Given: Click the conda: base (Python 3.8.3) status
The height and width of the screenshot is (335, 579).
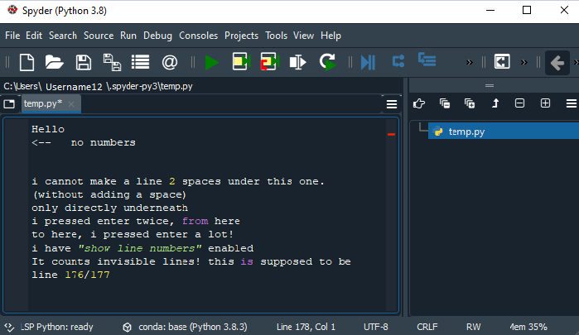Looking at the screenshot, I should (193, 327).
